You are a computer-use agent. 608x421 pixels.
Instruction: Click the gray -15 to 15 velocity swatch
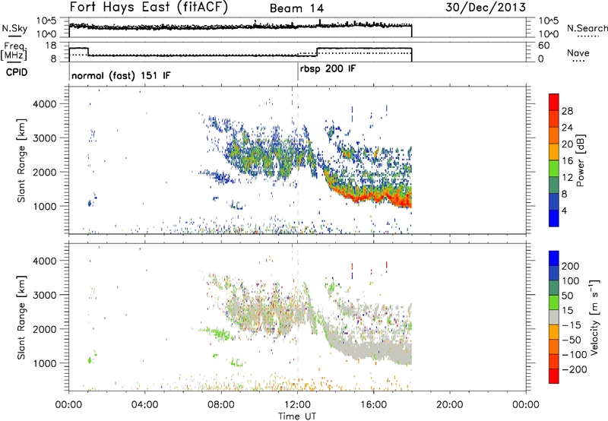(x=554, y=318)
